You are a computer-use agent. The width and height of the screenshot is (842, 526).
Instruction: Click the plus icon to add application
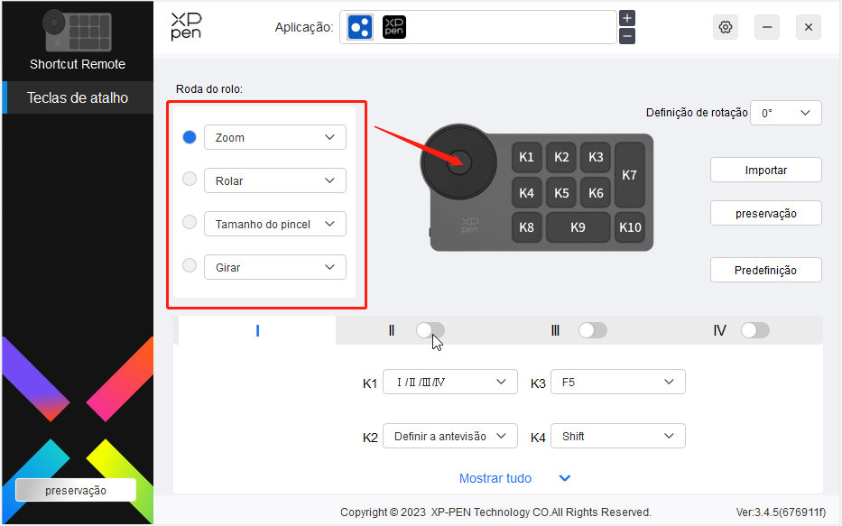tap(627, 18)
